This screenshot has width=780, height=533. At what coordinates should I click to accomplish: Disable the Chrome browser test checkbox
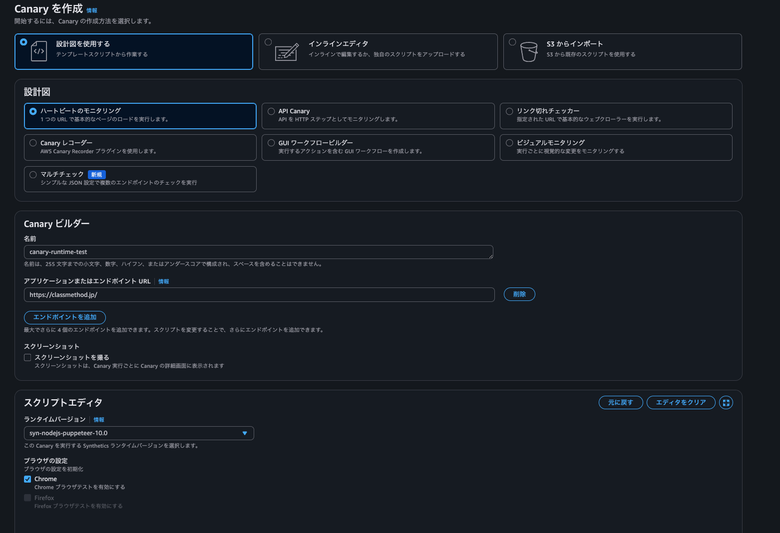tap(27, 479)
